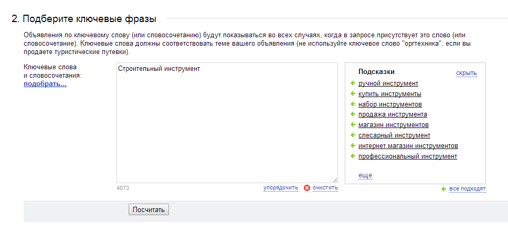Image resolution: width=508 pixels, height=233 pixels.
Task: Click green arrow for 'интернет магазин инструментов'
Action: pyautogui.click(x=353, y=145)
